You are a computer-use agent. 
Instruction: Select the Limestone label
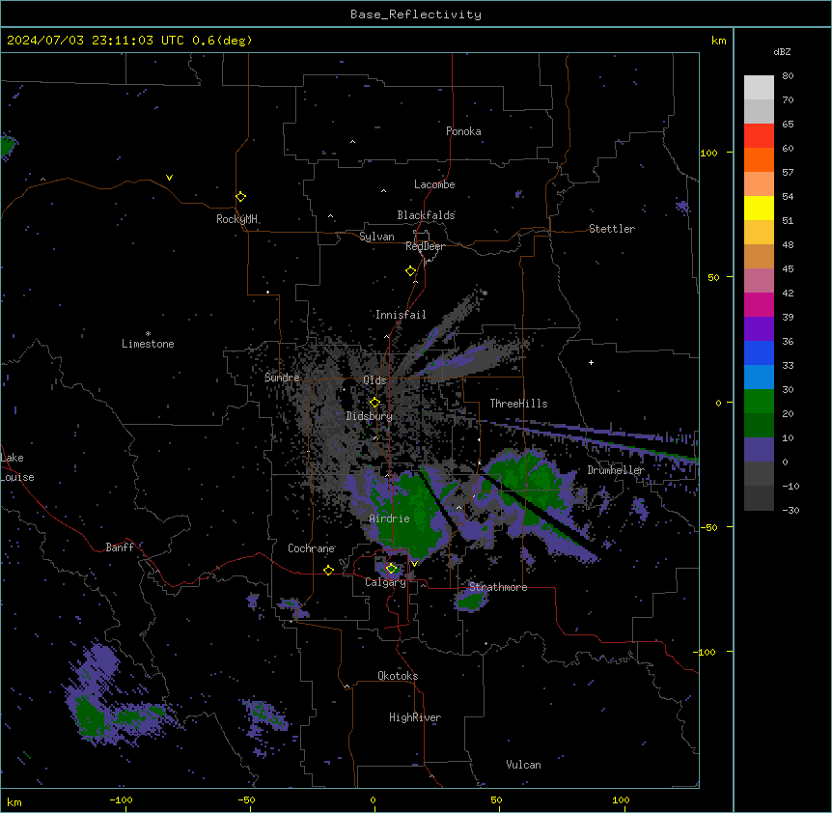(x=148, y=344)
